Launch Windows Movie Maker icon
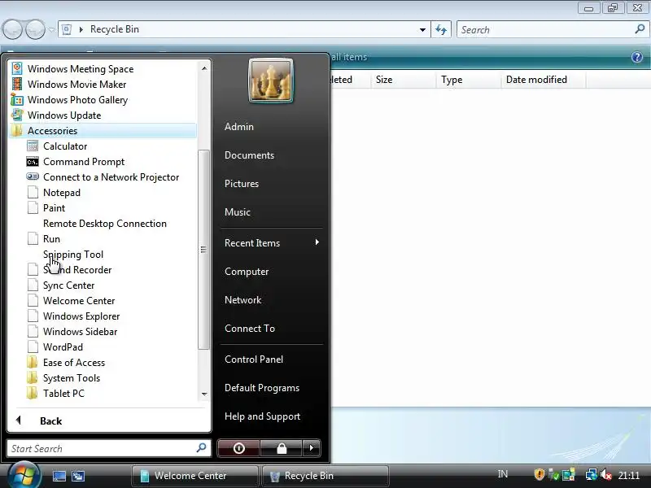This screenshot has height=488, width=651. point(17,84)
